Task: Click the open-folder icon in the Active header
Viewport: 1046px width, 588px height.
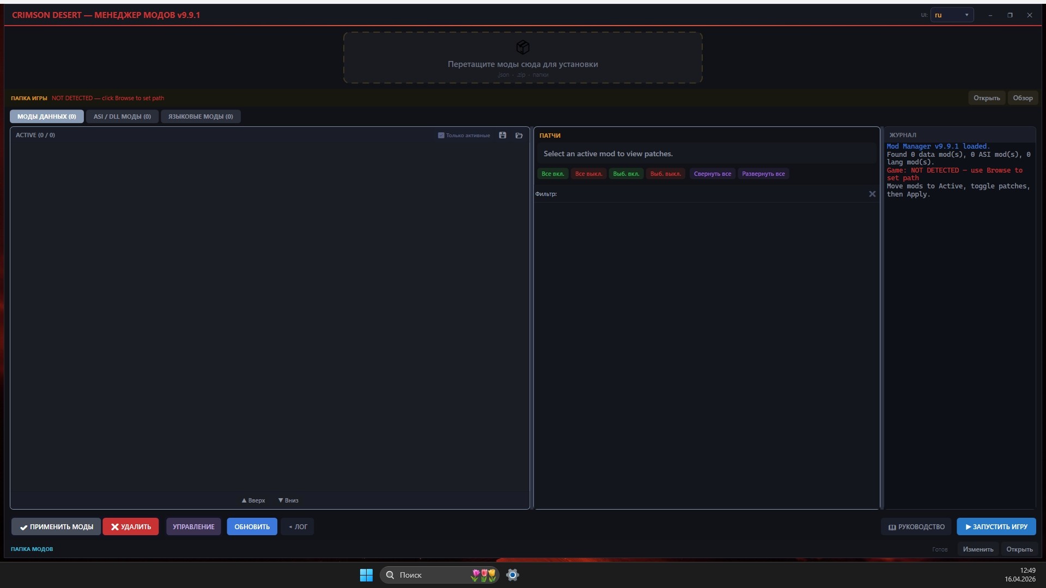Action: pos(519,135)
